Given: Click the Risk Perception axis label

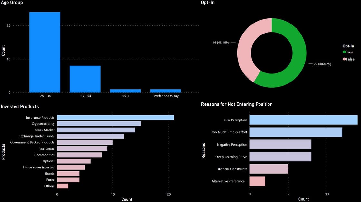Looking at the screenshot, I should click(x=236, y=120).
